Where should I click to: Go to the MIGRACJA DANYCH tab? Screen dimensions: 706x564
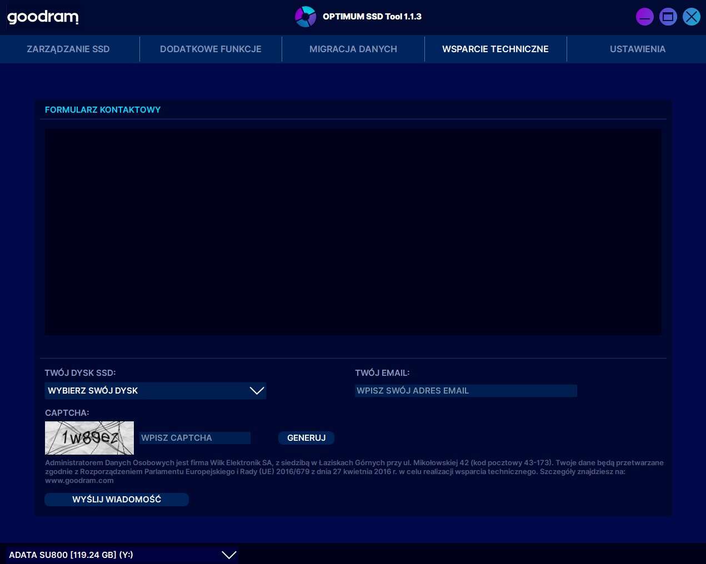point(353,49)
